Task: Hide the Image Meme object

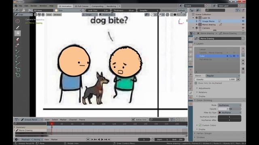Action: tap(243, 21)
